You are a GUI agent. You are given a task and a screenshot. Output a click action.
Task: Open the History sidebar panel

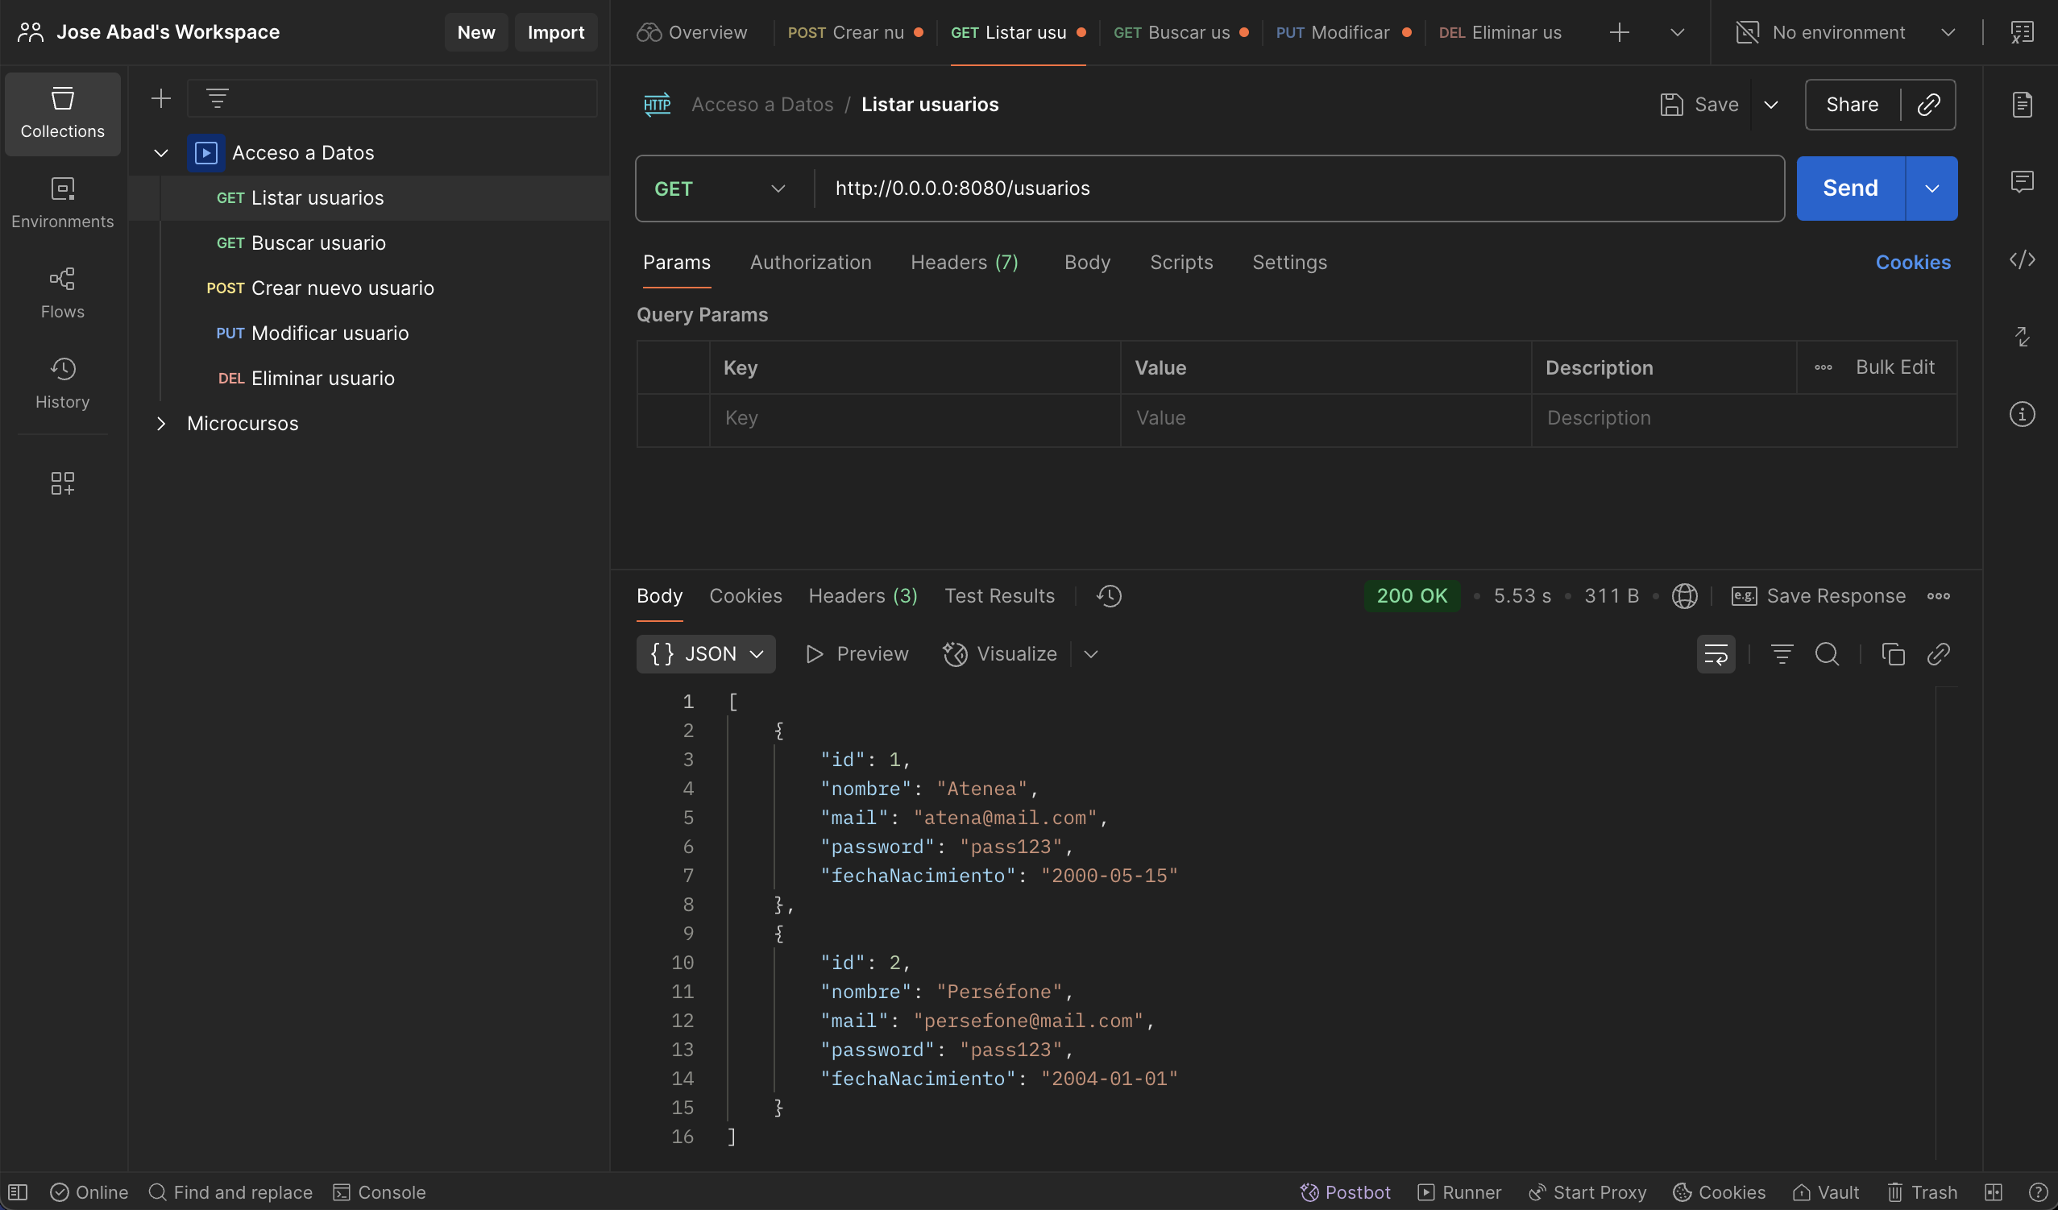coord(62,383)
